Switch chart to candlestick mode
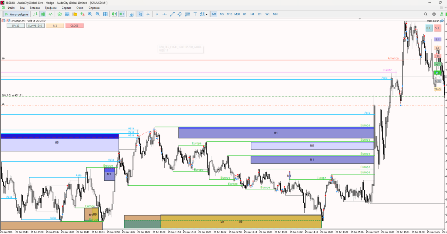 click(43, 14)
